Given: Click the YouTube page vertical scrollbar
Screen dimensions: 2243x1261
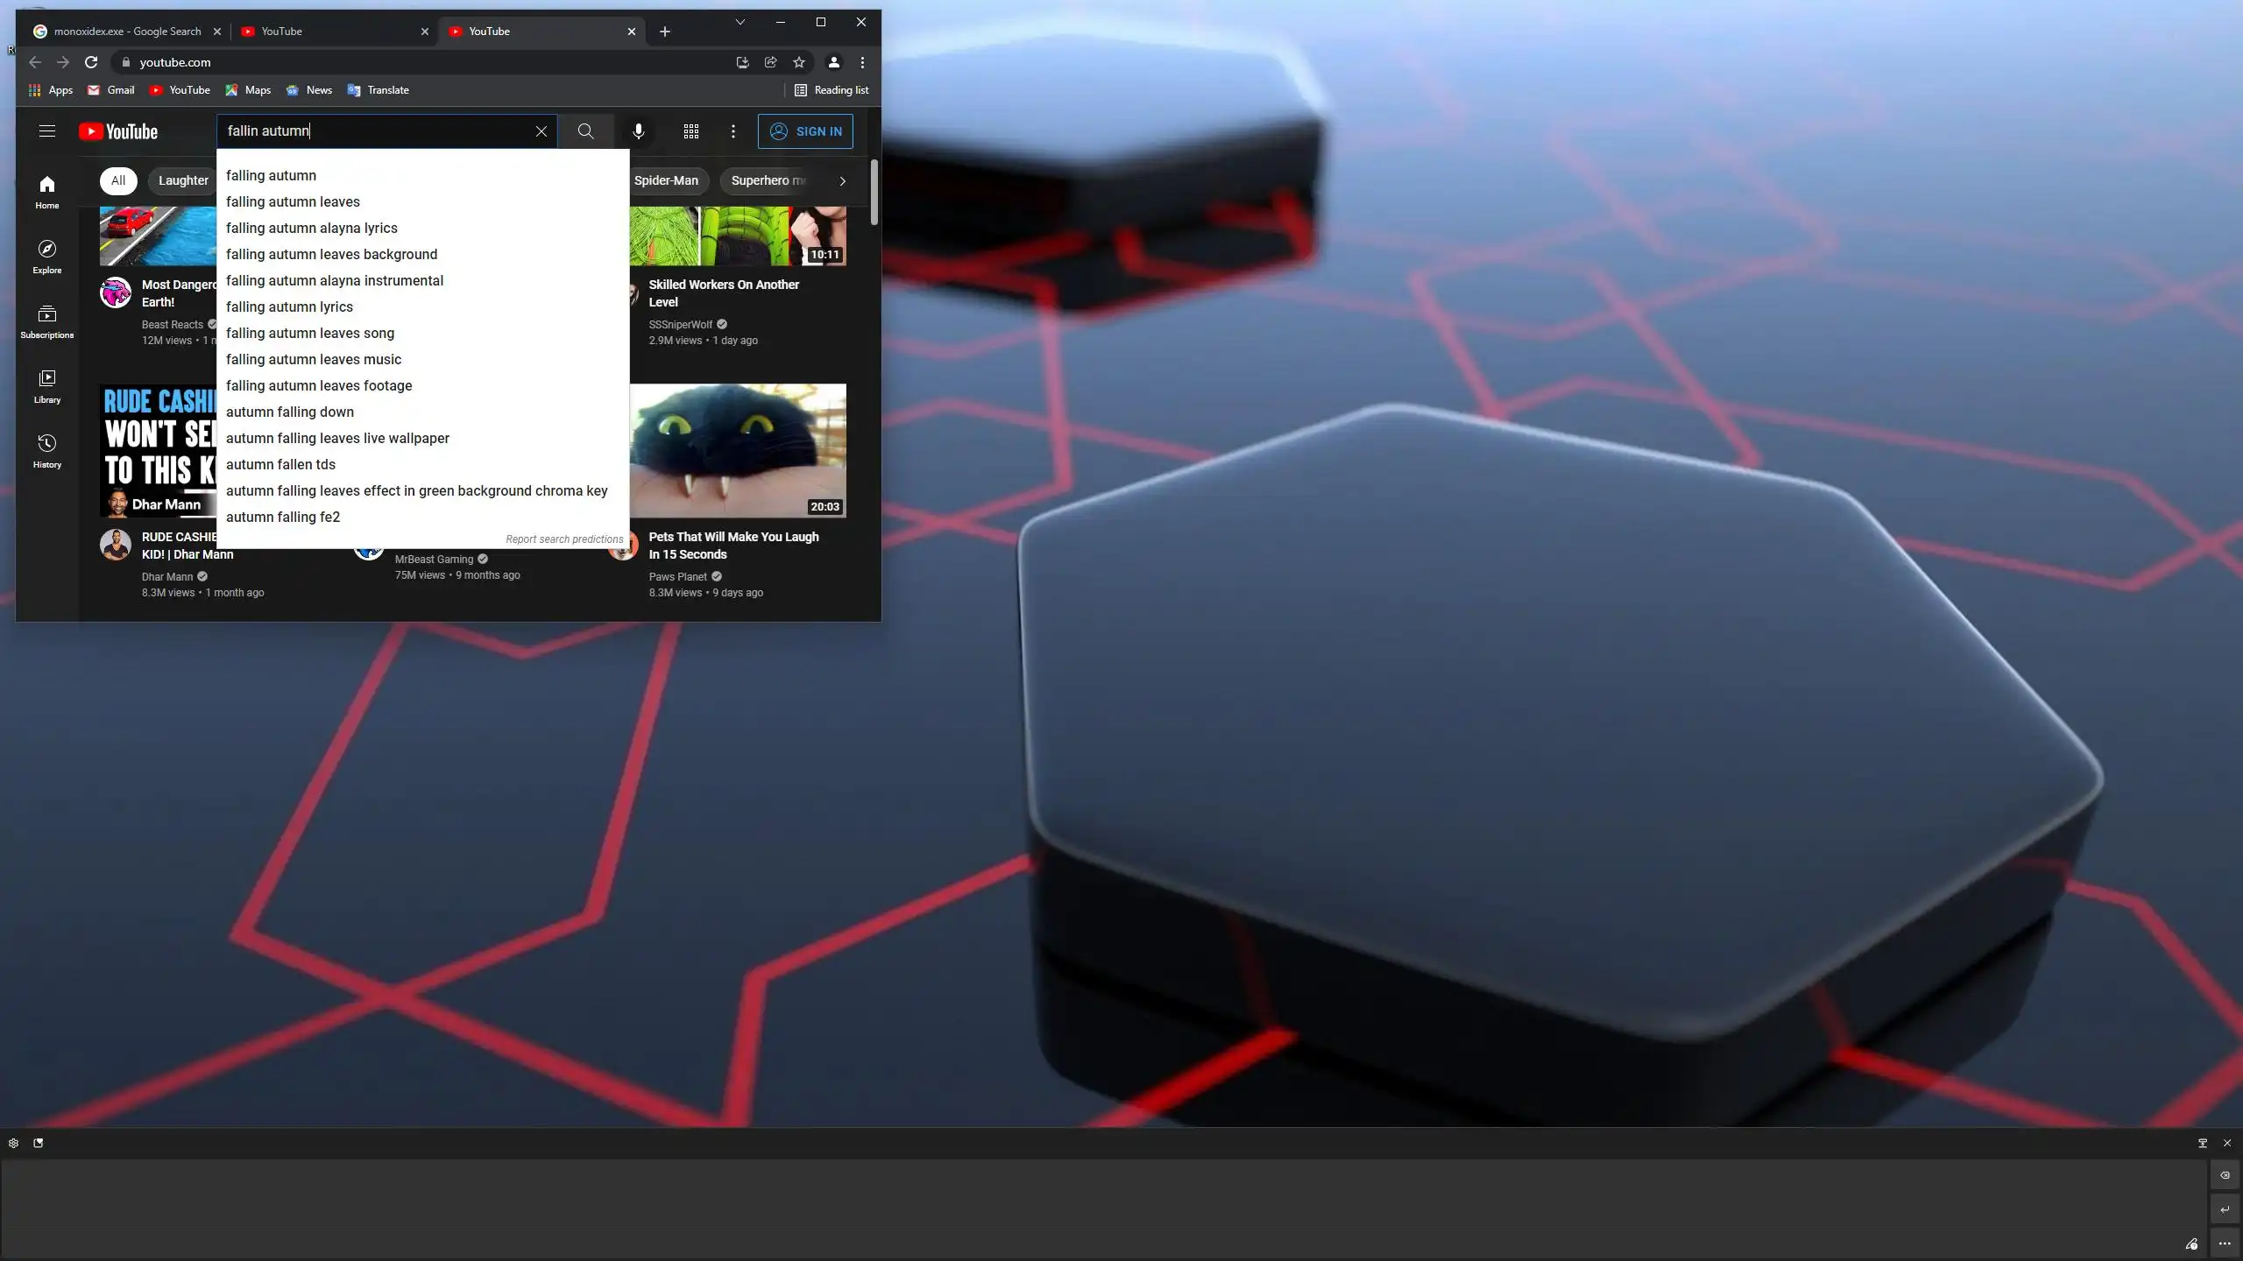Looking at the screenshot, I should click(x=874, y=193).
